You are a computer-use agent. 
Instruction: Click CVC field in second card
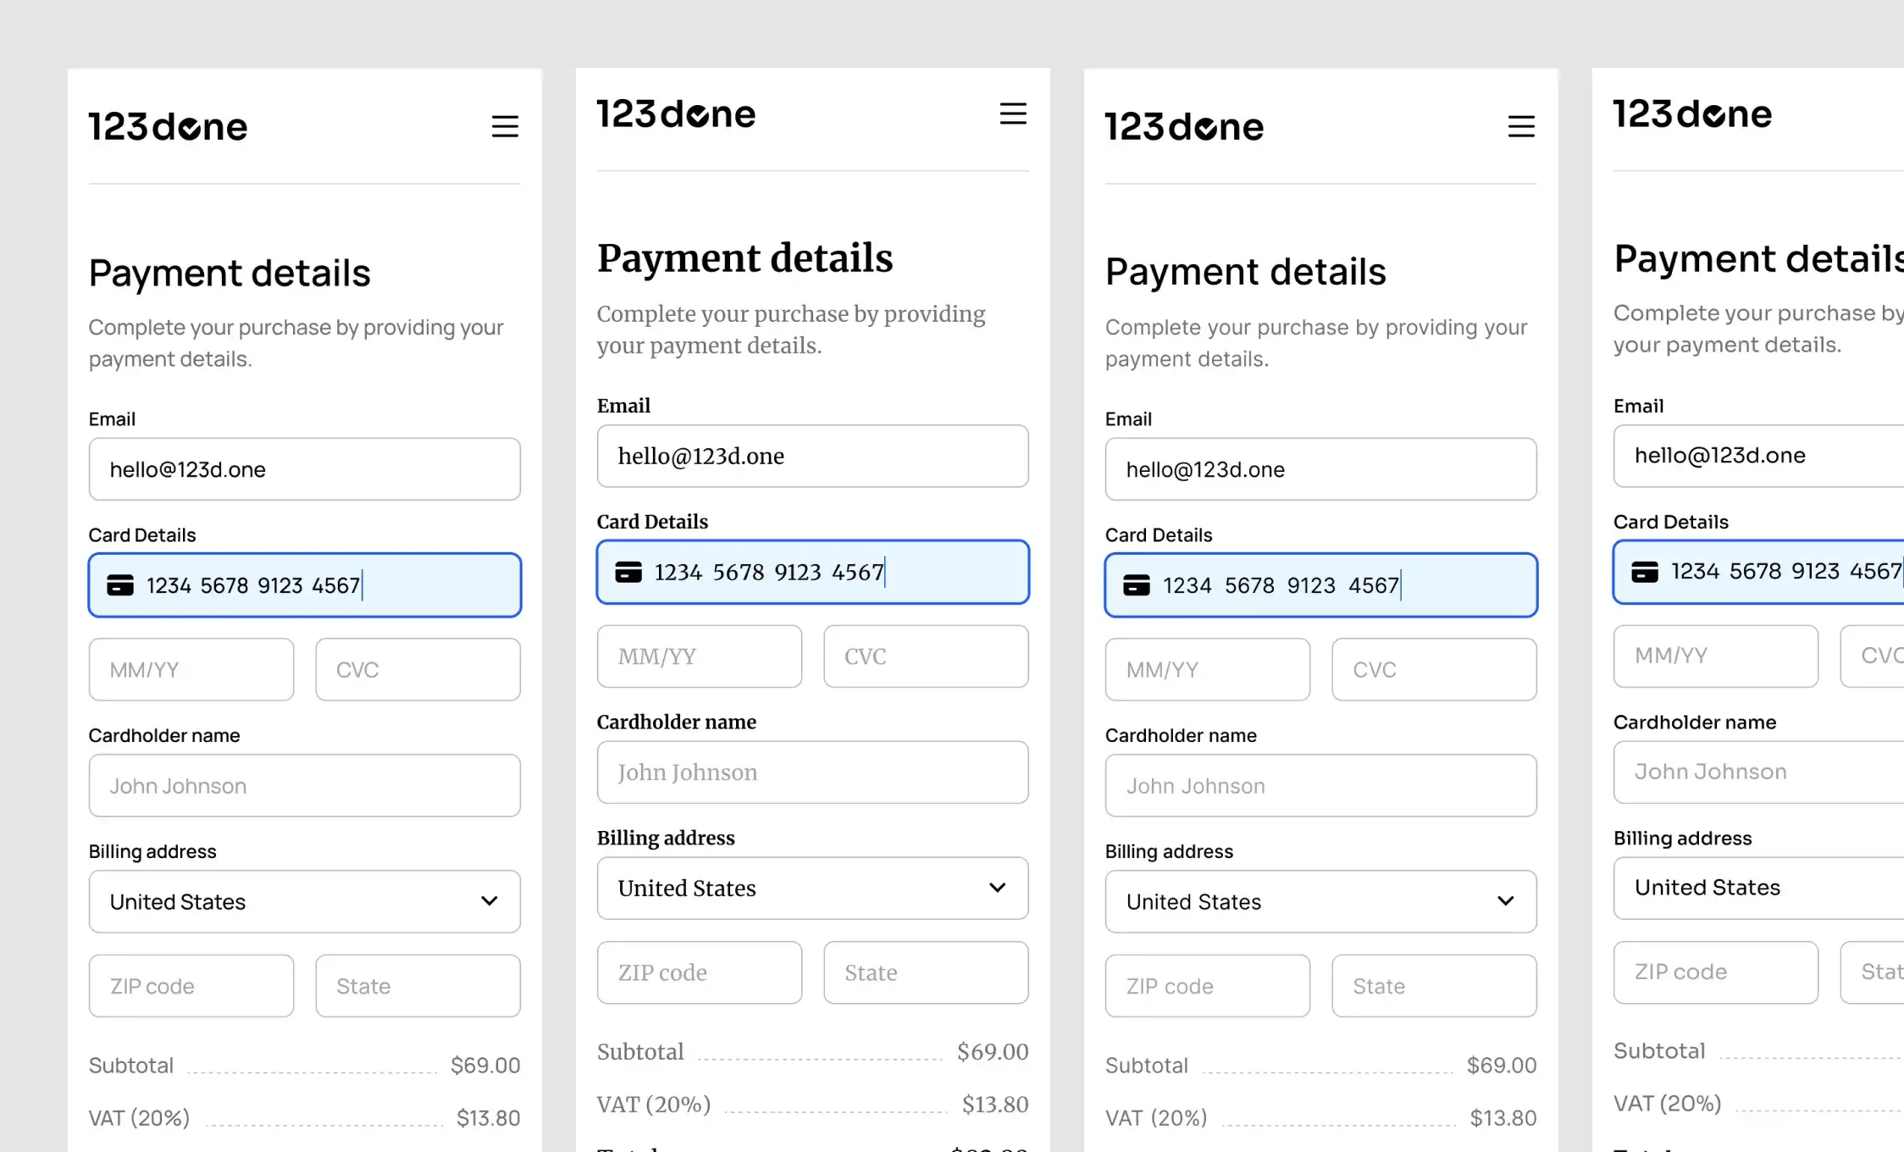point(927,656)
